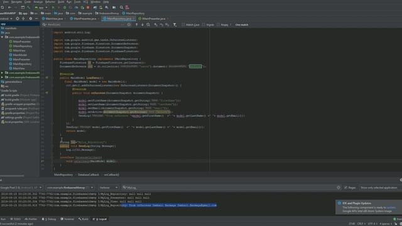The image size is (402, 226).
Task: Click the MainRepository breadcrumb below editor
Action: coord(63,175)
